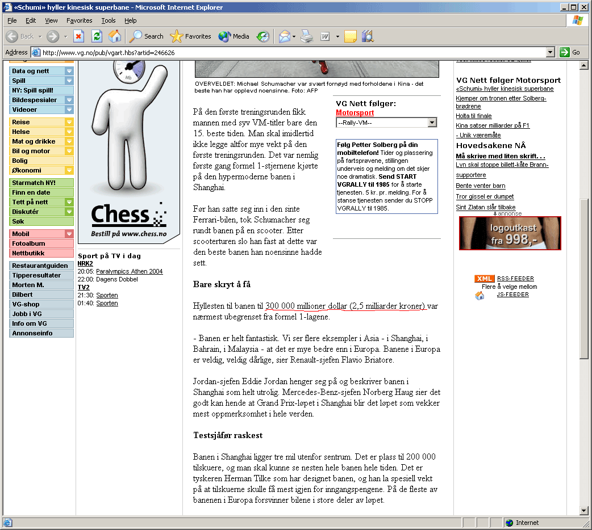Image resolution: width=592 pixels, height=530 pixels.
Task: Open the Help menu
Action: (130, 20)
